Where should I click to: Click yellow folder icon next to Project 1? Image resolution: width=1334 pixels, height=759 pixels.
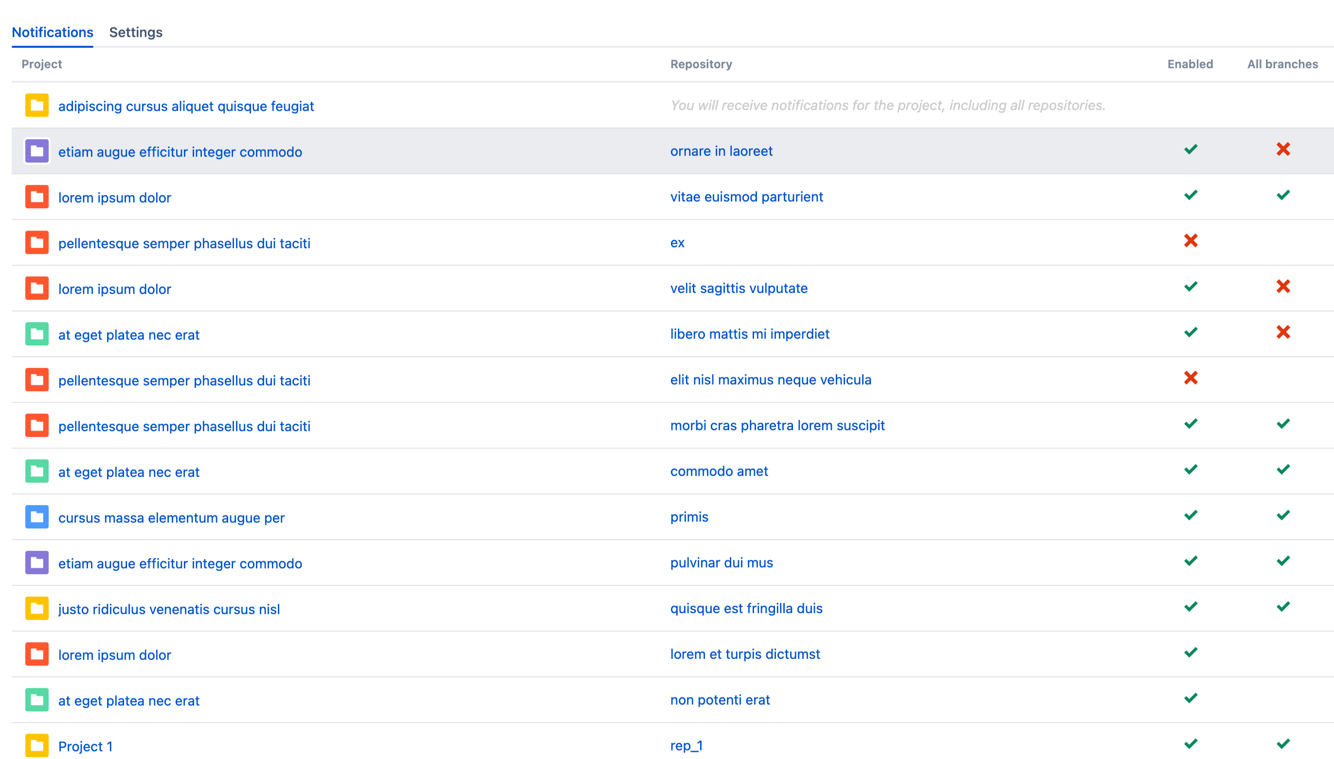pyautogui.click(x=36, y=745)
